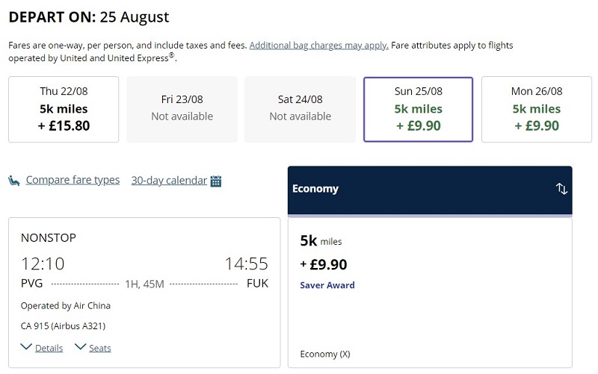598x374 pixels.
Task: Click the calendar icon next to 30-day calendar
Action: tap(216, 181)
